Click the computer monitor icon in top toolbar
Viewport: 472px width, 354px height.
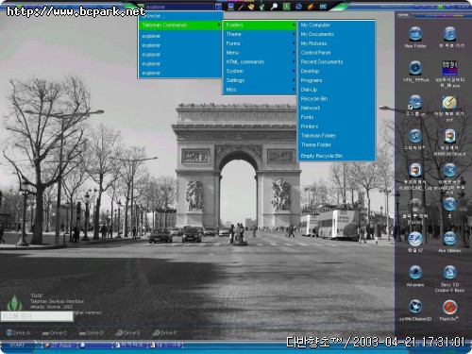[231, 7]
